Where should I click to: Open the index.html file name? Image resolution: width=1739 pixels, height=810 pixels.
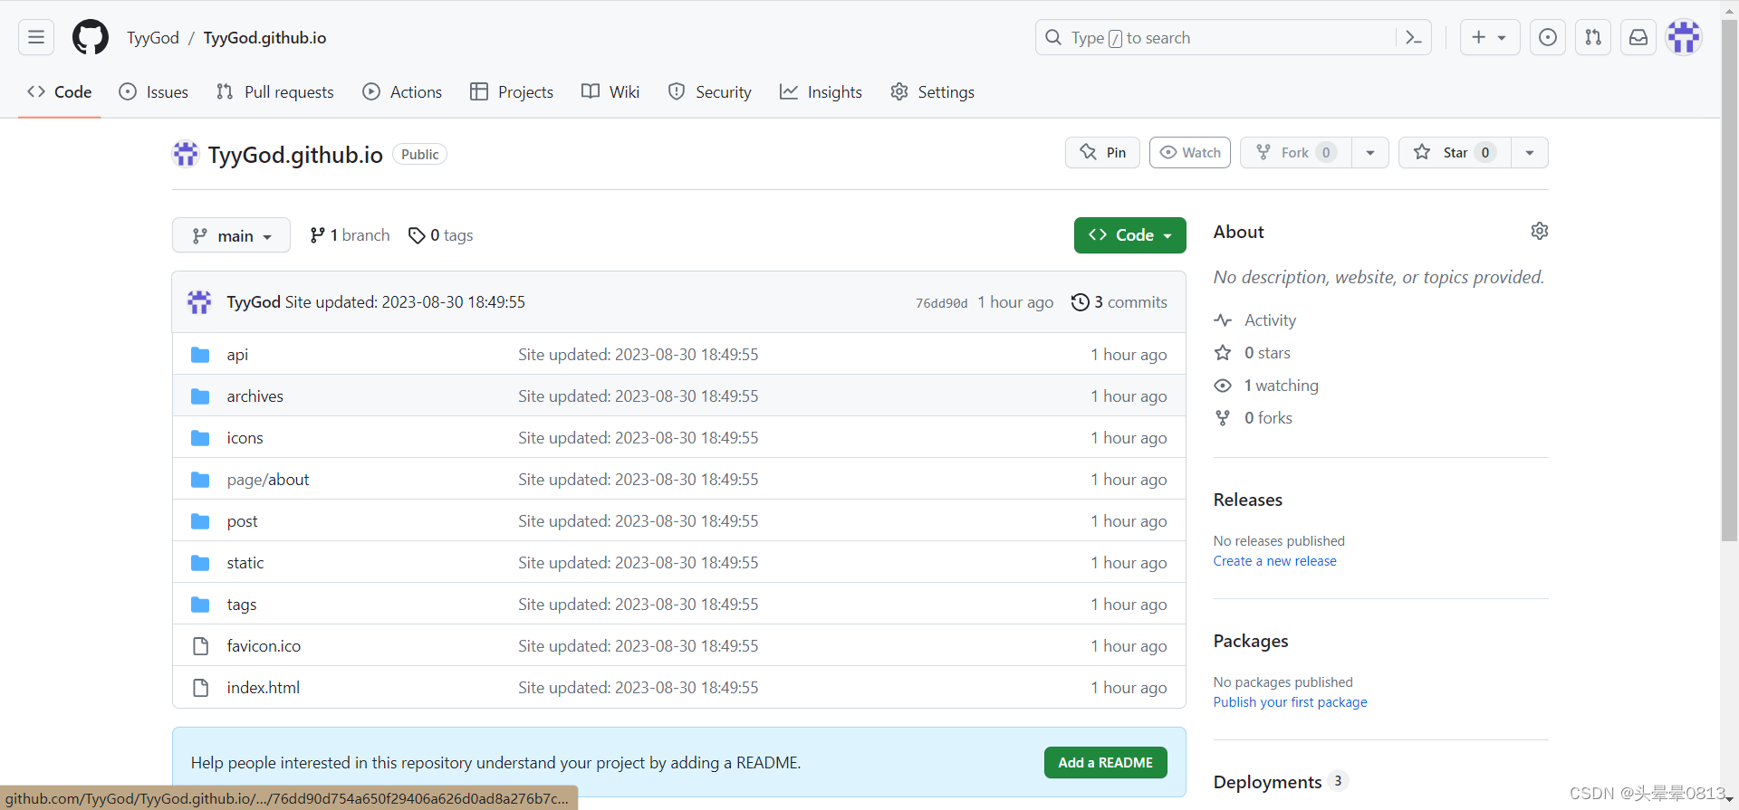click(x=263, y=688)
